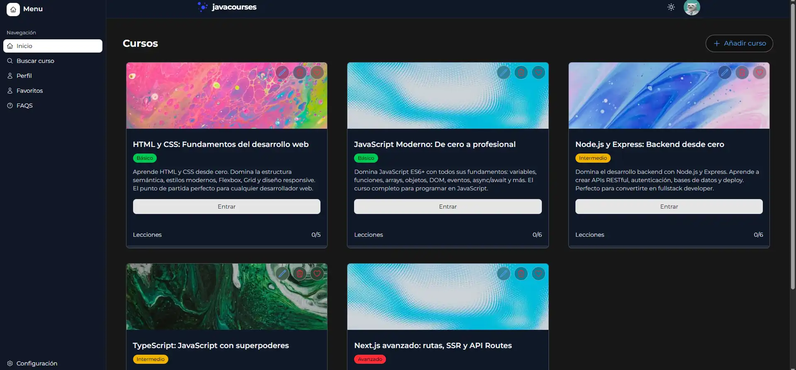Click the title Next.js avanzado: rutas, SSR
796x370 pixels.
433,346
